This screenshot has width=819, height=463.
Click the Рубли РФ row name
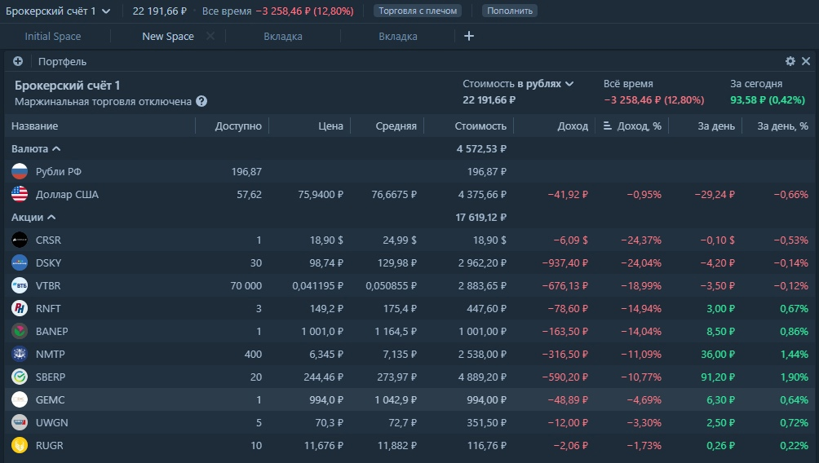[59, 171]
